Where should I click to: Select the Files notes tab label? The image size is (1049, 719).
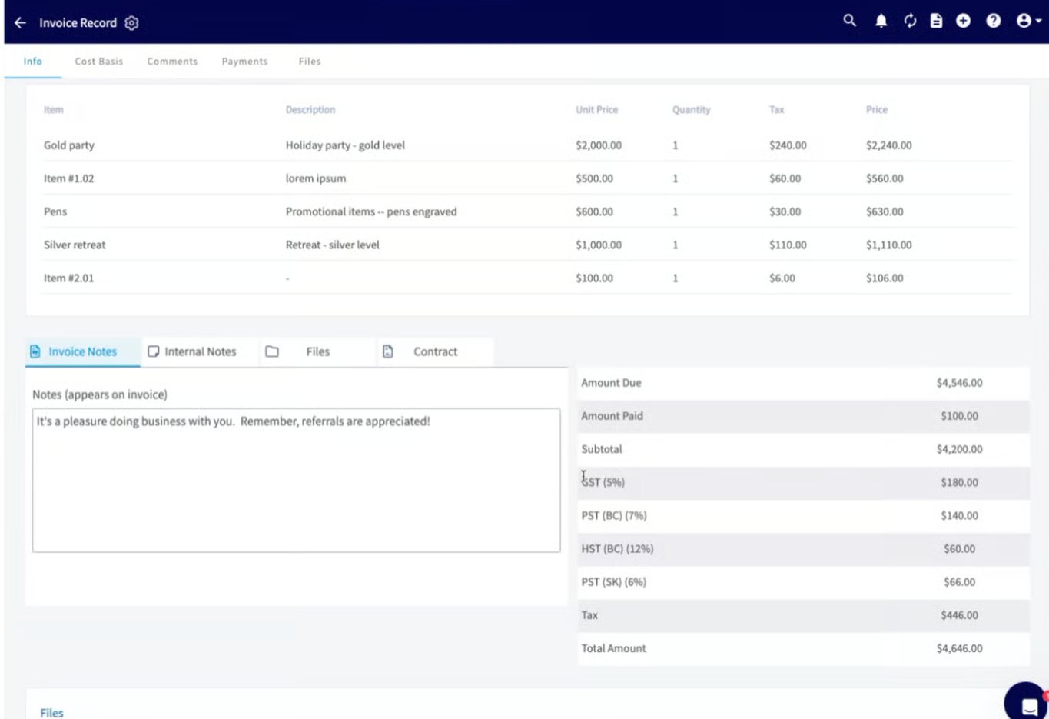coord(317,351)
